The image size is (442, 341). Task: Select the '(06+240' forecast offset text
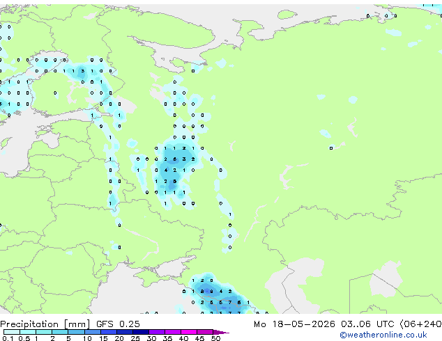click(x=420, y=324)
